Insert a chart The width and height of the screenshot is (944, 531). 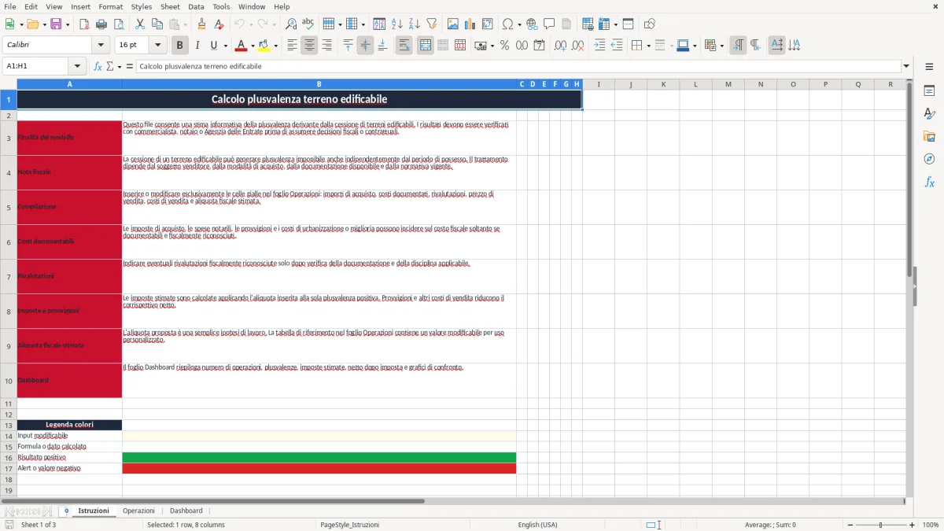point(470,24)
